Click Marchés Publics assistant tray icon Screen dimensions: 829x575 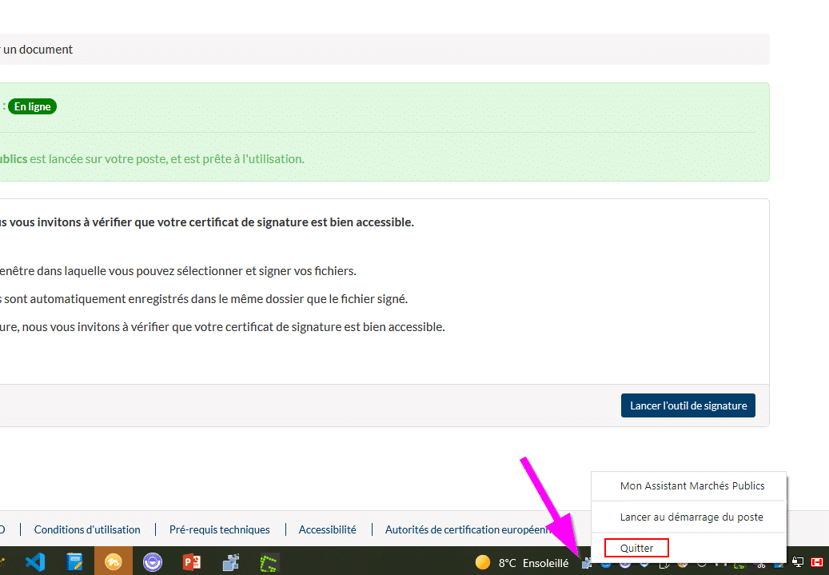click(x=588, y=564)
